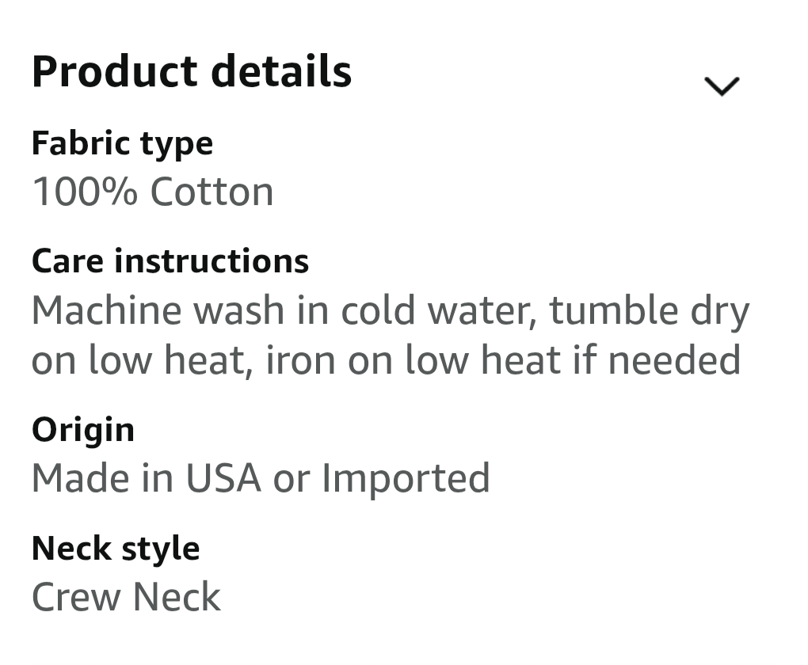Click the 'iron on low heat if needed' text
The image size is (808, 665).
pos(502,360)
